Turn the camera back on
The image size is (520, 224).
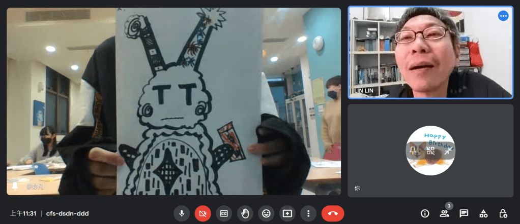tap(203, 213)
